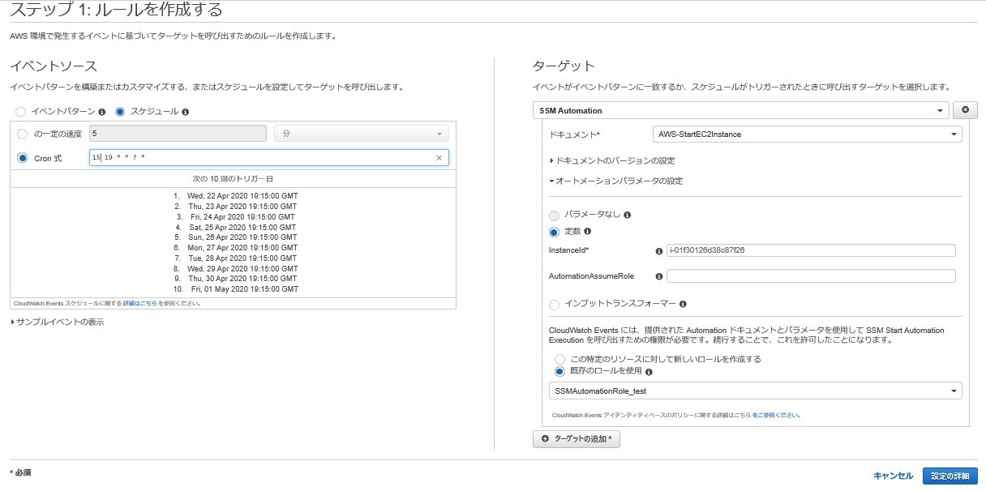Enable the パラメータなし option
986x491 pixels.
click(555, 216)
